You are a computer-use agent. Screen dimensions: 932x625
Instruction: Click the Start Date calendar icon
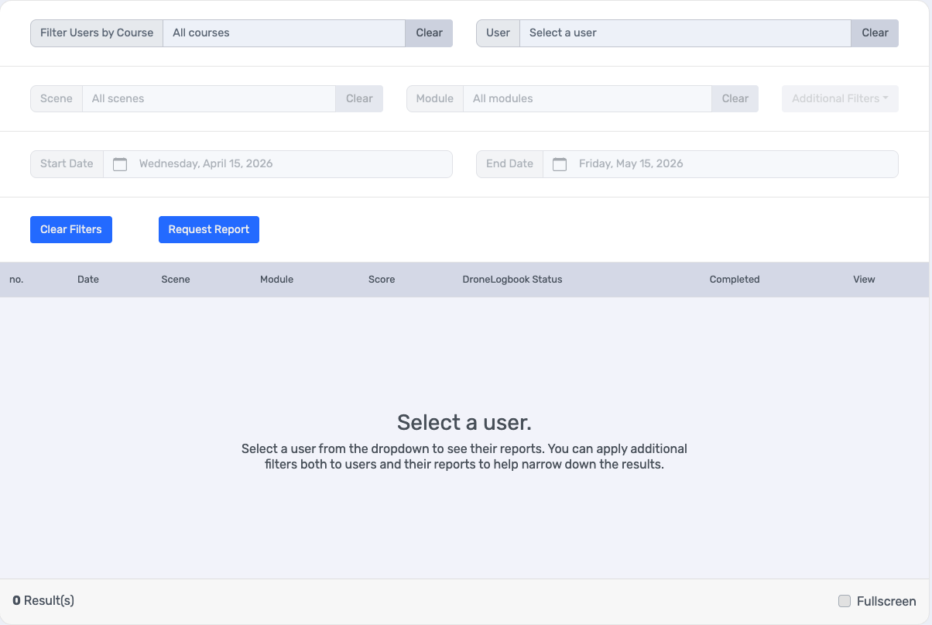pyautogui.click(x=120, y=164)
